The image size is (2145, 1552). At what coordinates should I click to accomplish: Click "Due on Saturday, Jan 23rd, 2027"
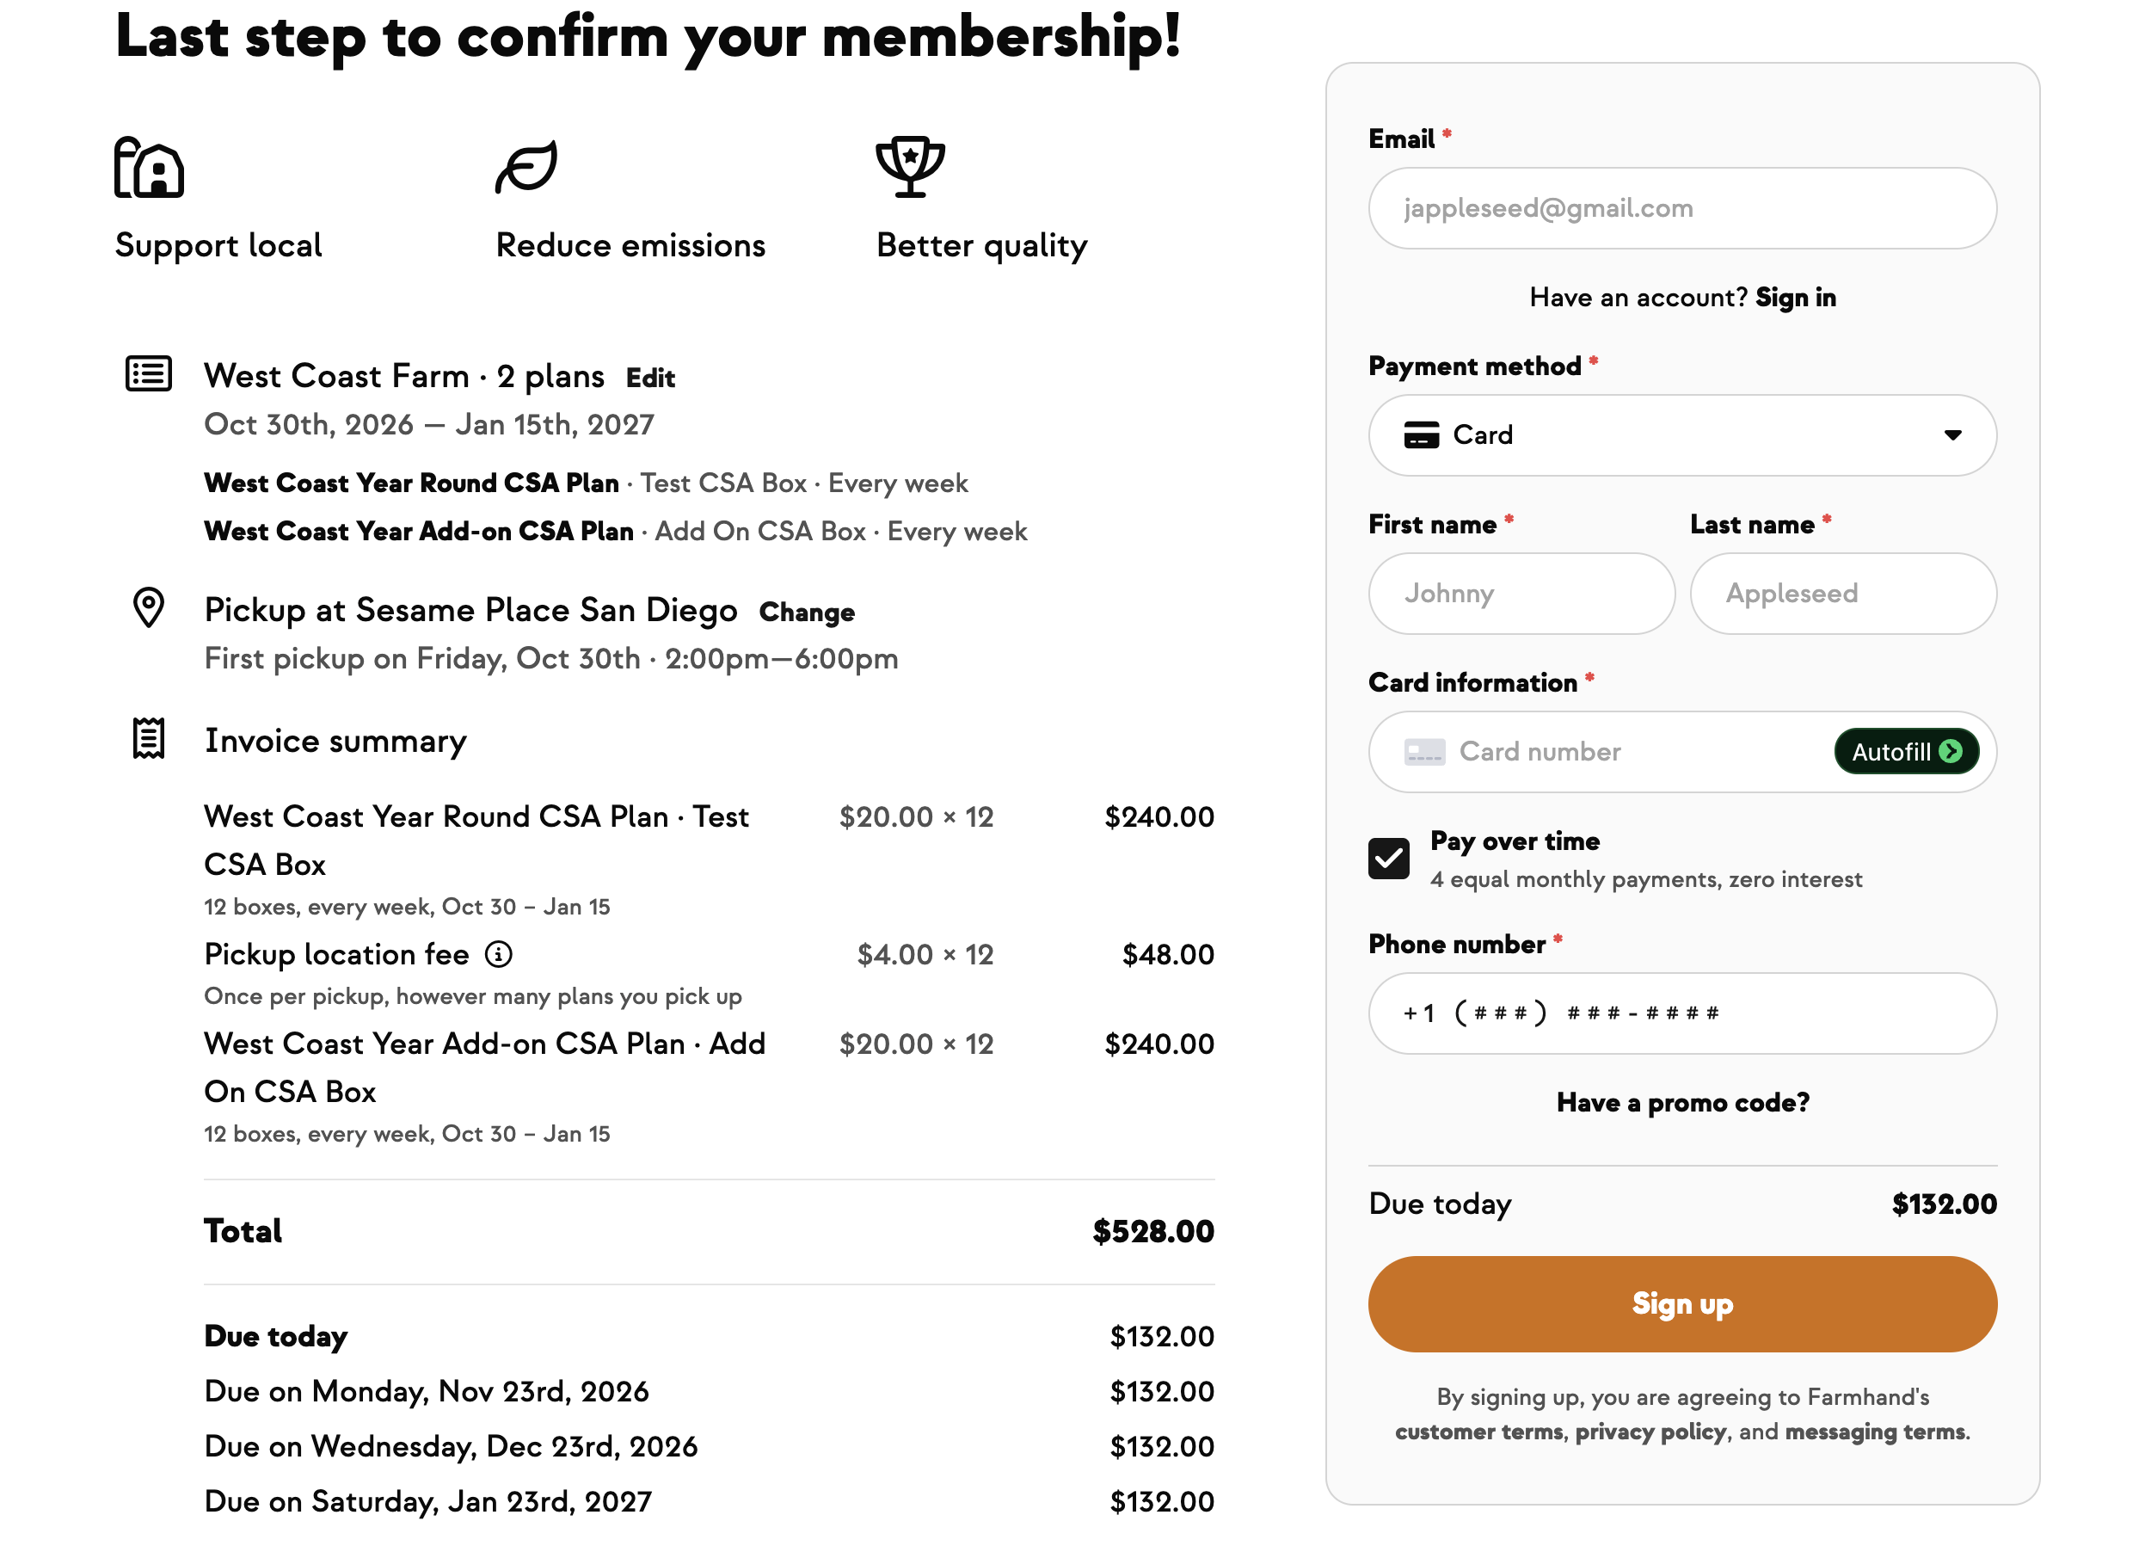click(x=428, y=1502)
